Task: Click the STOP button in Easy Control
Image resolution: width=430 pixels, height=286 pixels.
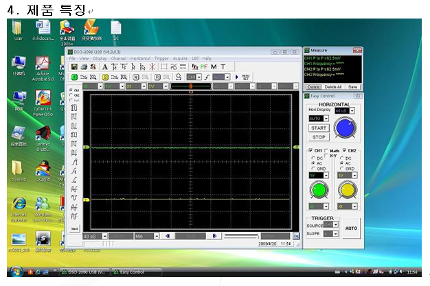Action: 319,137
